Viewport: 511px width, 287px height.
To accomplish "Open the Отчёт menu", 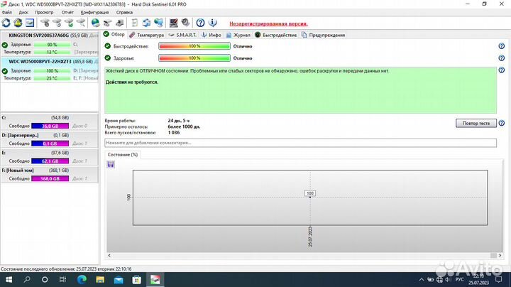I will click(67, 12).
